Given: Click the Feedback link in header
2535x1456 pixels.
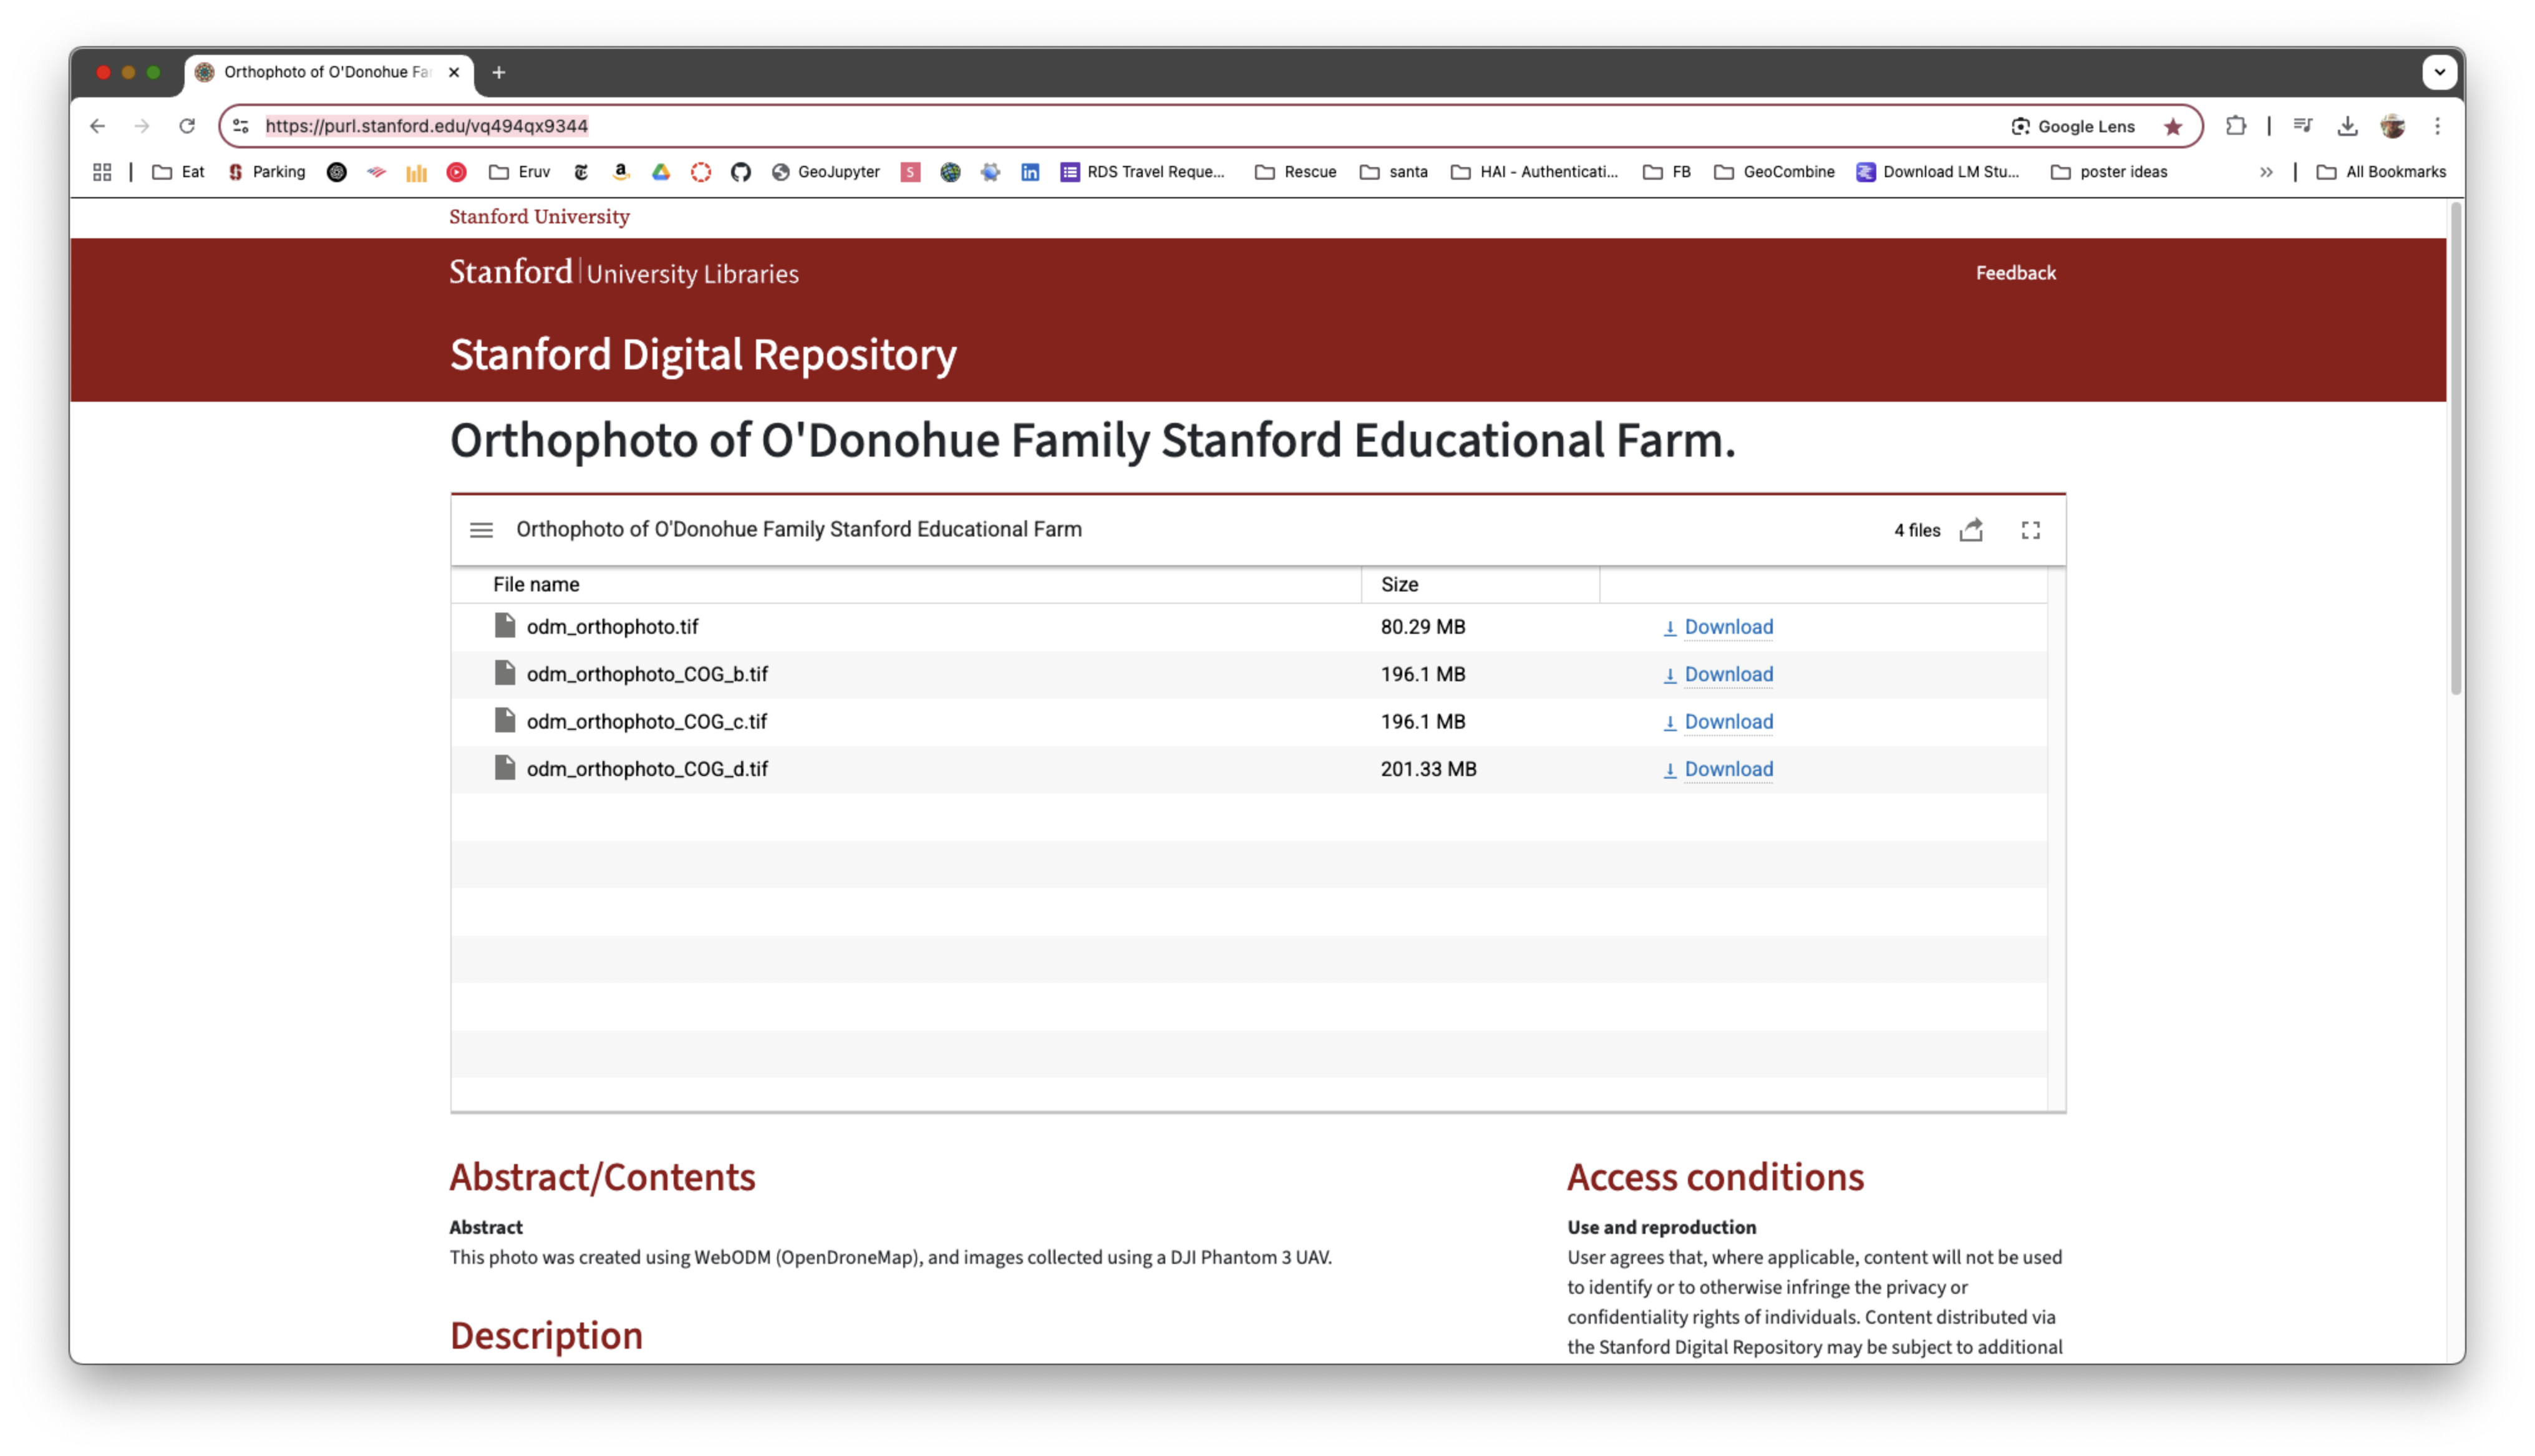Looking at the screenshot, I should (x=2015, y=273).
